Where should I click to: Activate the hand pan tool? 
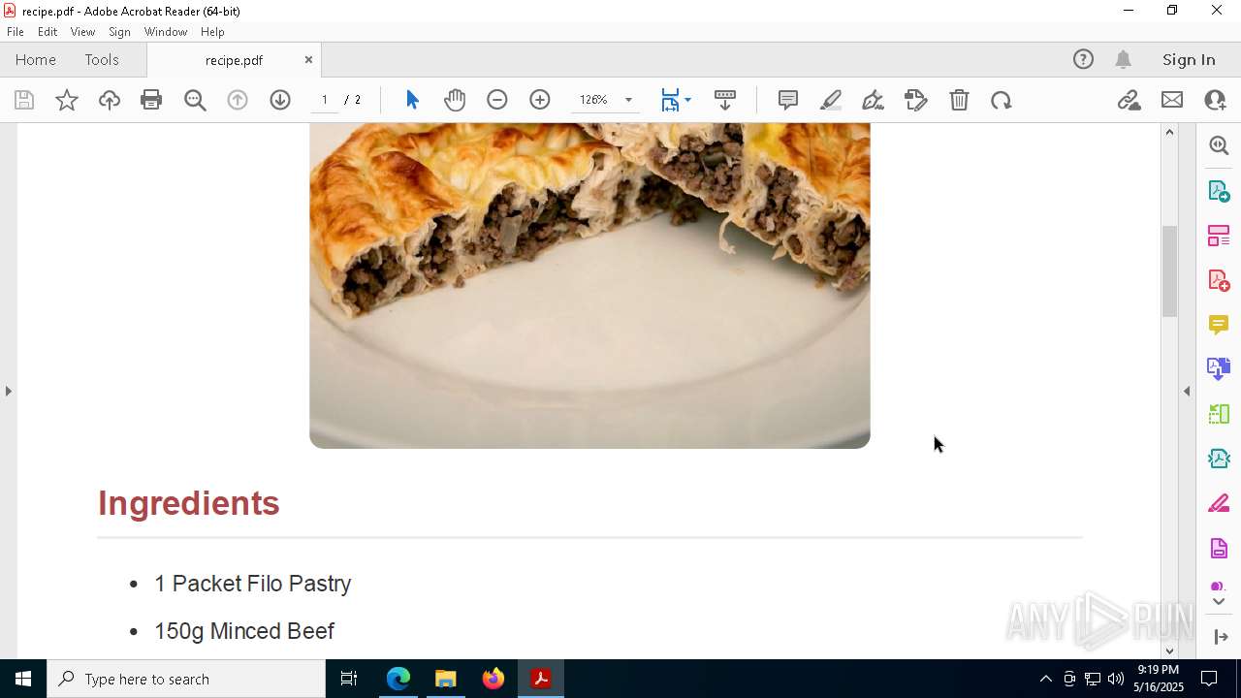[455, 100]
